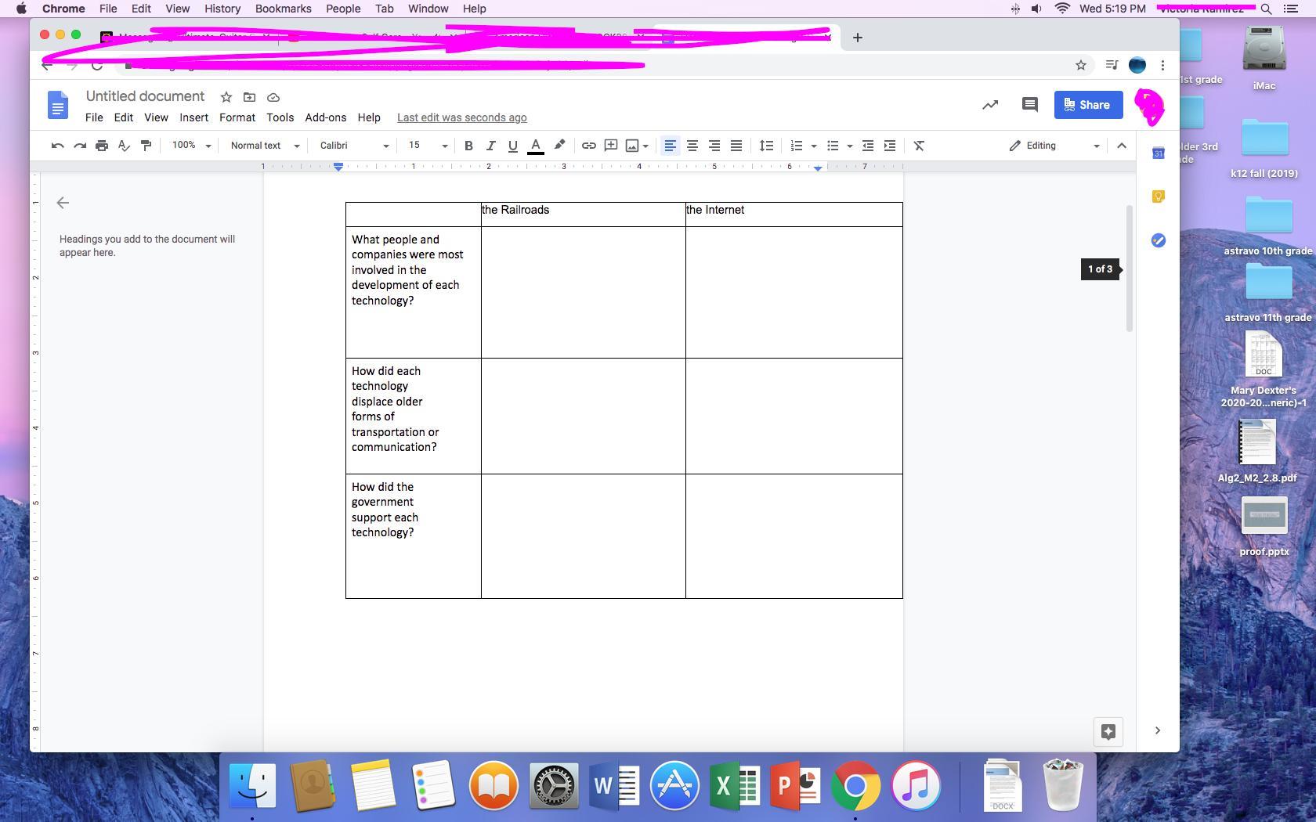Screen dimensions: 1316x822
Task: Check document cloud save status icon
Action: coord(273,97)
